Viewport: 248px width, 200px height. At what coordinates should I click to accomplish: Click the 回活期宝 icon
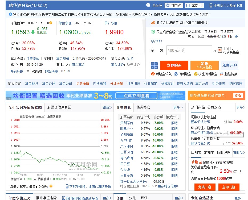(x=176, y=73)
